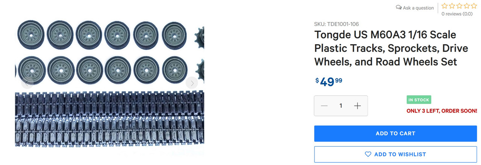Click the green In Stock badge
The width and height of the screenshot is (481, 165).
coord(419,100)
